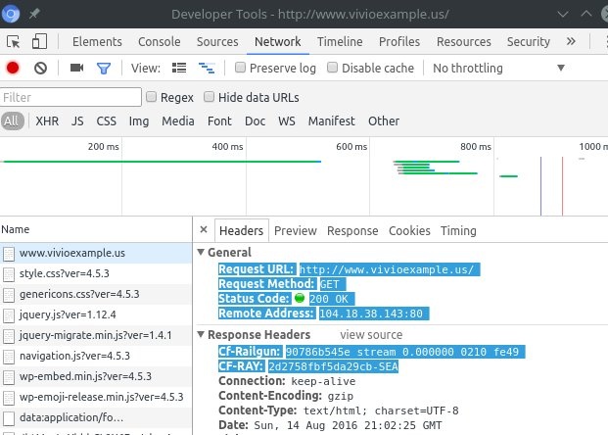Switch to the Elements panel
Image resolution: width=608 pixels, height=435 pixels.
point(97,41)
